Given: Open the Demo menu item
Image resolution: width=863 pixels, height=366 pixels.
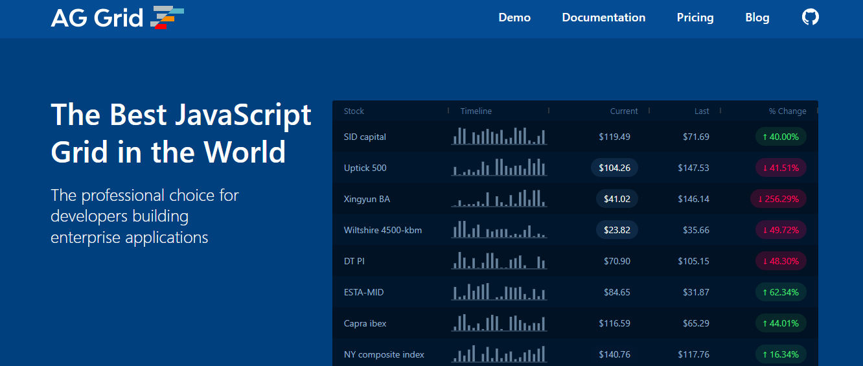Looking at the screenshot, I should pyautogui.click(x=514, y=17).
